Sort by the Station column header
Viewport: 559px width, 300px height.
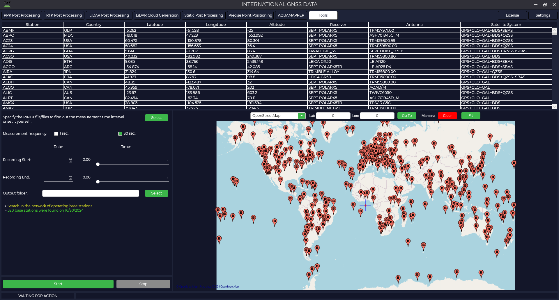click(33, 24)
